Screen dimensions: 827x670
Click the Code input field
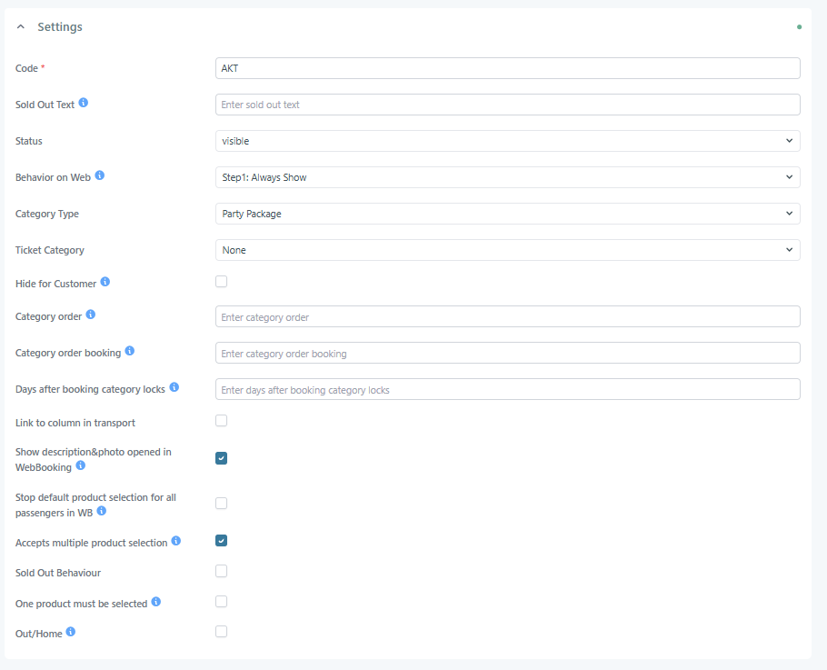(x=507, y=68)
